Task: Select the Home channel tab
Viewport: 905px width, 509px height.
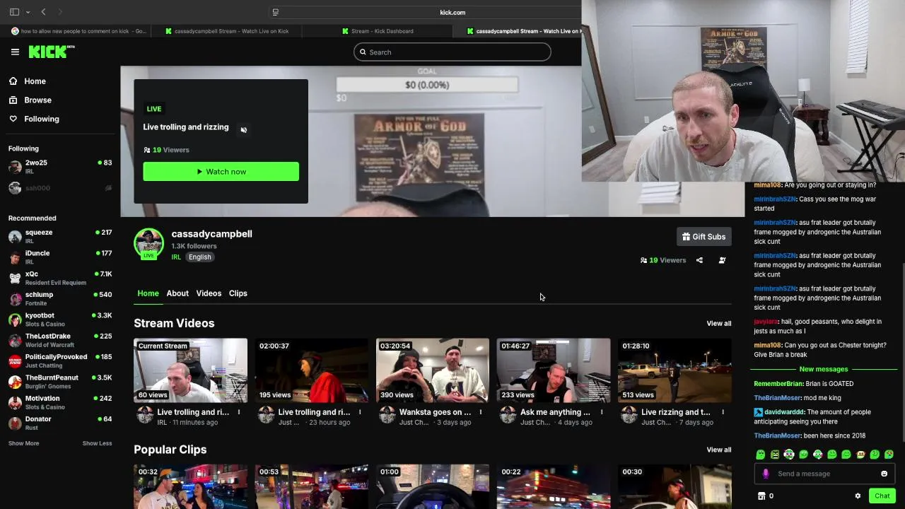Action: click(x=148, y=293)
